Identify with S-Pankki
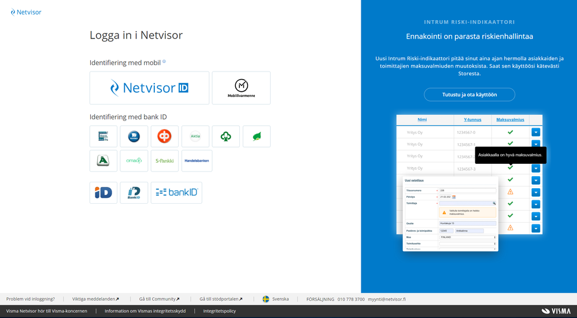 (x=165, y=160)
